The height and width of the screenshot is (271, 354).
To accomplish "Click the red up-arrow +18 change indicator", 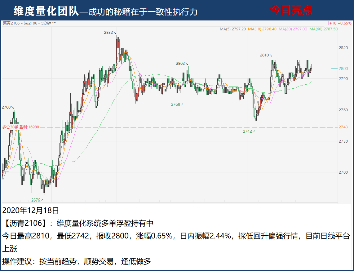I will point(332,23).
